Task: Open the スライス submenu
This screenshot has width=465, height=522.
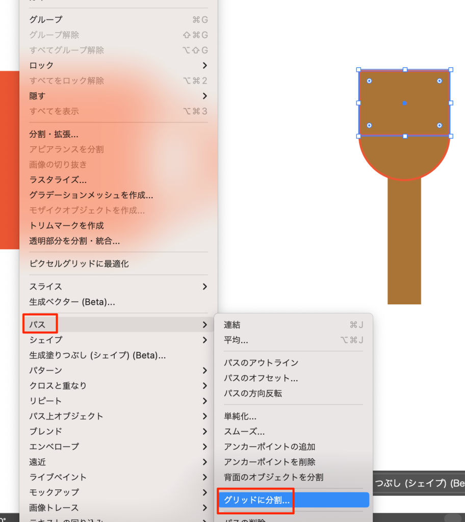Action: 118,286
